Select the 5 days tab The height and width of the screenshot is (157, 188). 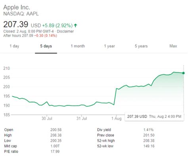click(x=46, y=46)
